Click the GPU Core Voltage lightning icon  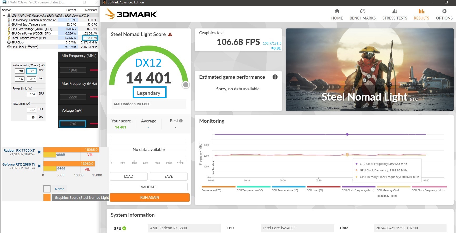9,29
